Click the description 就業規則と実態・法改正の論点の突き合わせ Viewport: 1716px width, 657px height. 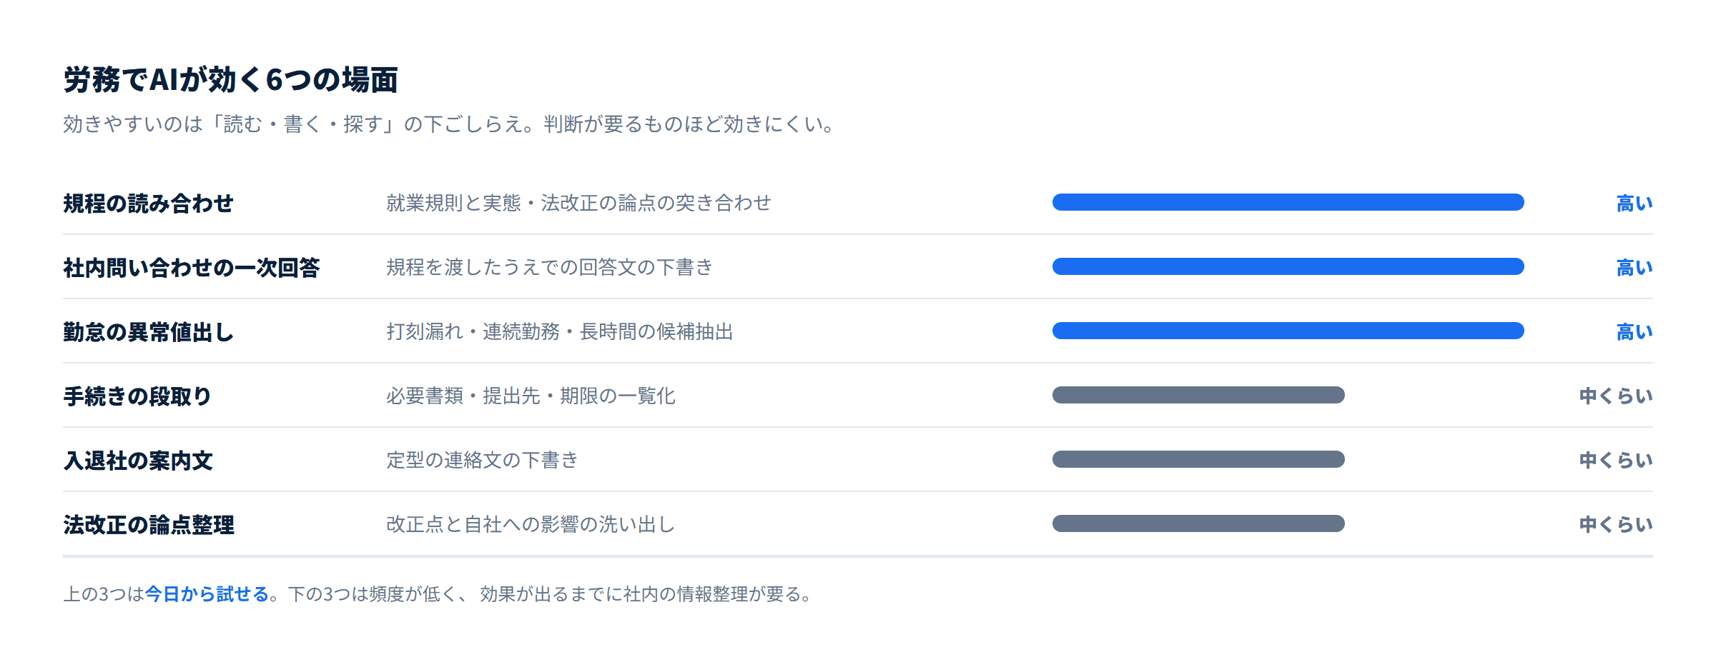tap(578, 203)
